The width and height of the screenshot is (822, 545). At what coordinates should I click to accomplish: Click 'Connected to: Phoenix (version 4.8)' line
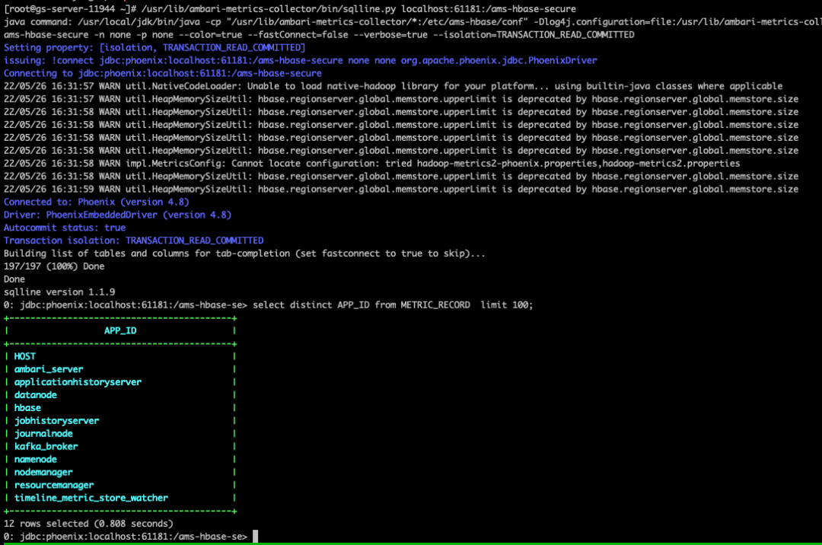[x=97, y=202]
